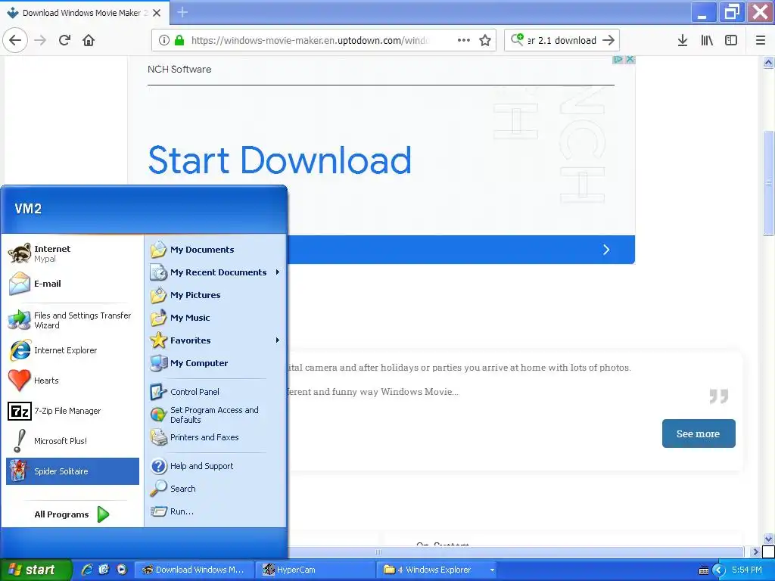Open Internet Mypal from Start menu
Viewport: 775px width, 581px height.
click(73, 253)
